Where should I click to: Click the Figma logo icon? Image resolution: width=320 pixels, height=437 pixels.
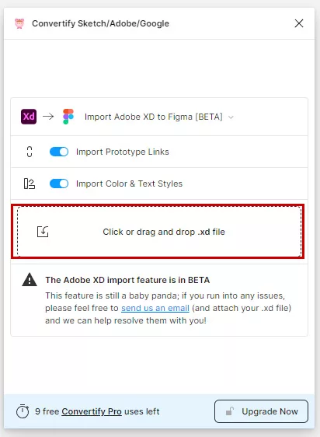point(68,117)
